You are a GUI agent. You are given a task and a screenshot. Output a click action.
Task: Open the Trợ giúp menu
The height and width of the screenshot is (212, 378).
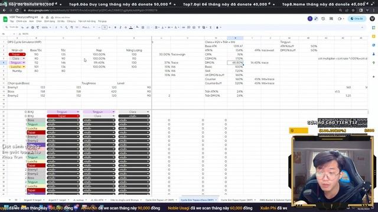(x=102, y=21)
